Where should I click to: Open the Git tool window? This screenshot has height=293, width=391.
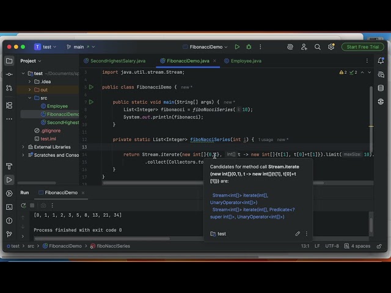point(9,234)
